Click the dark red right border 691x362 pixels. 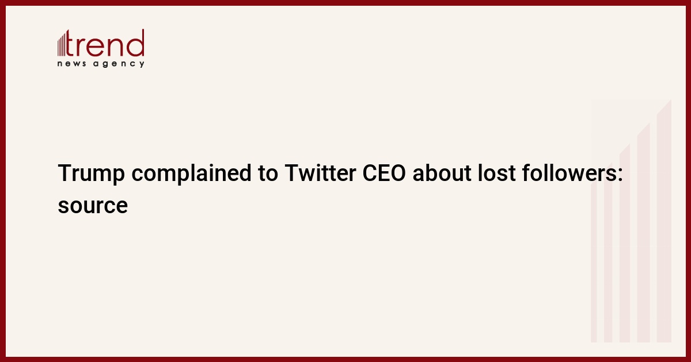click(x=688, y=181)
